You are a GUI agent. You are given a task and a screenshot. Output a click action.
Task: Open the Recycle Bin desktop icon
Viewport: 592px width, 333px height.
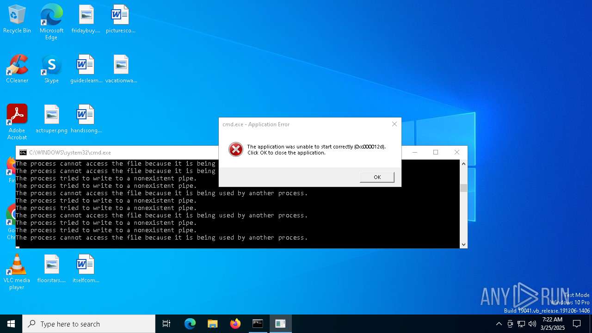(17, 19)
